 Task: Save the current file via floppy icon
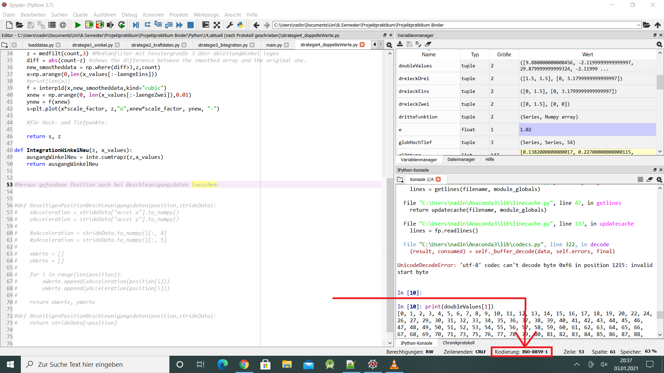coord(30,25)
